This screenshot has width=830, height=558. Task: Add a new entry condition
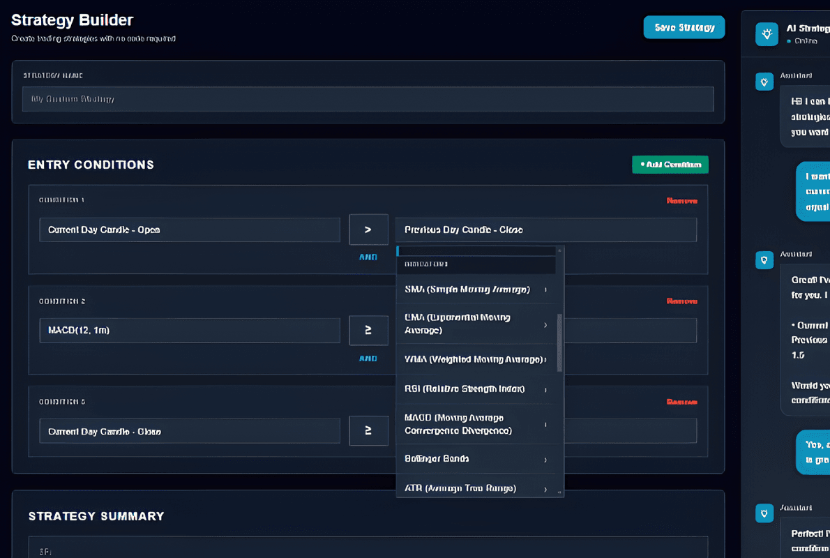tap(670, 165)
